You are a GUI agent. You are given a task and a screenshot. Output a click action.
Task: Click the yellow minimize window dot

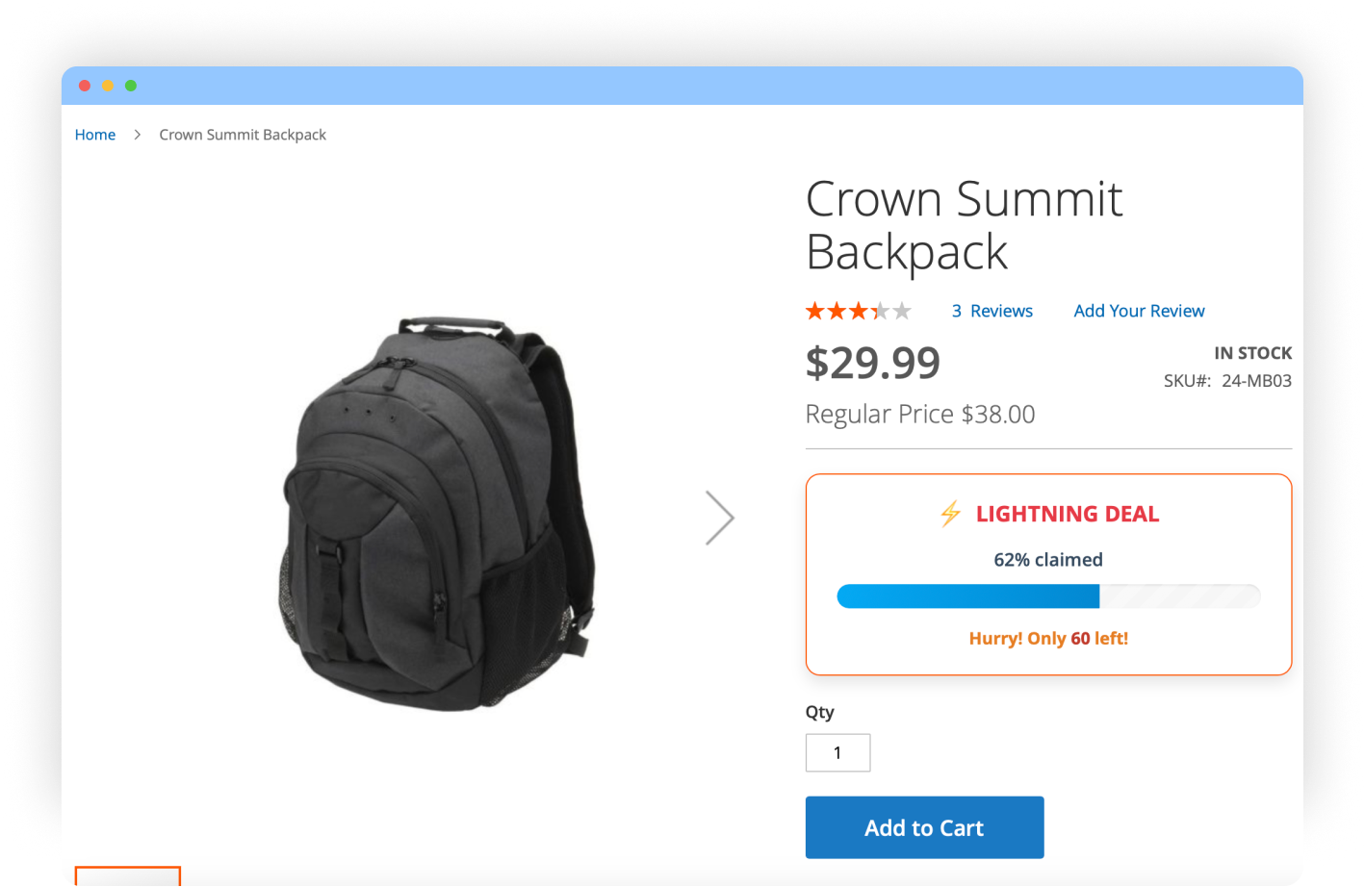tap(108, 86)
